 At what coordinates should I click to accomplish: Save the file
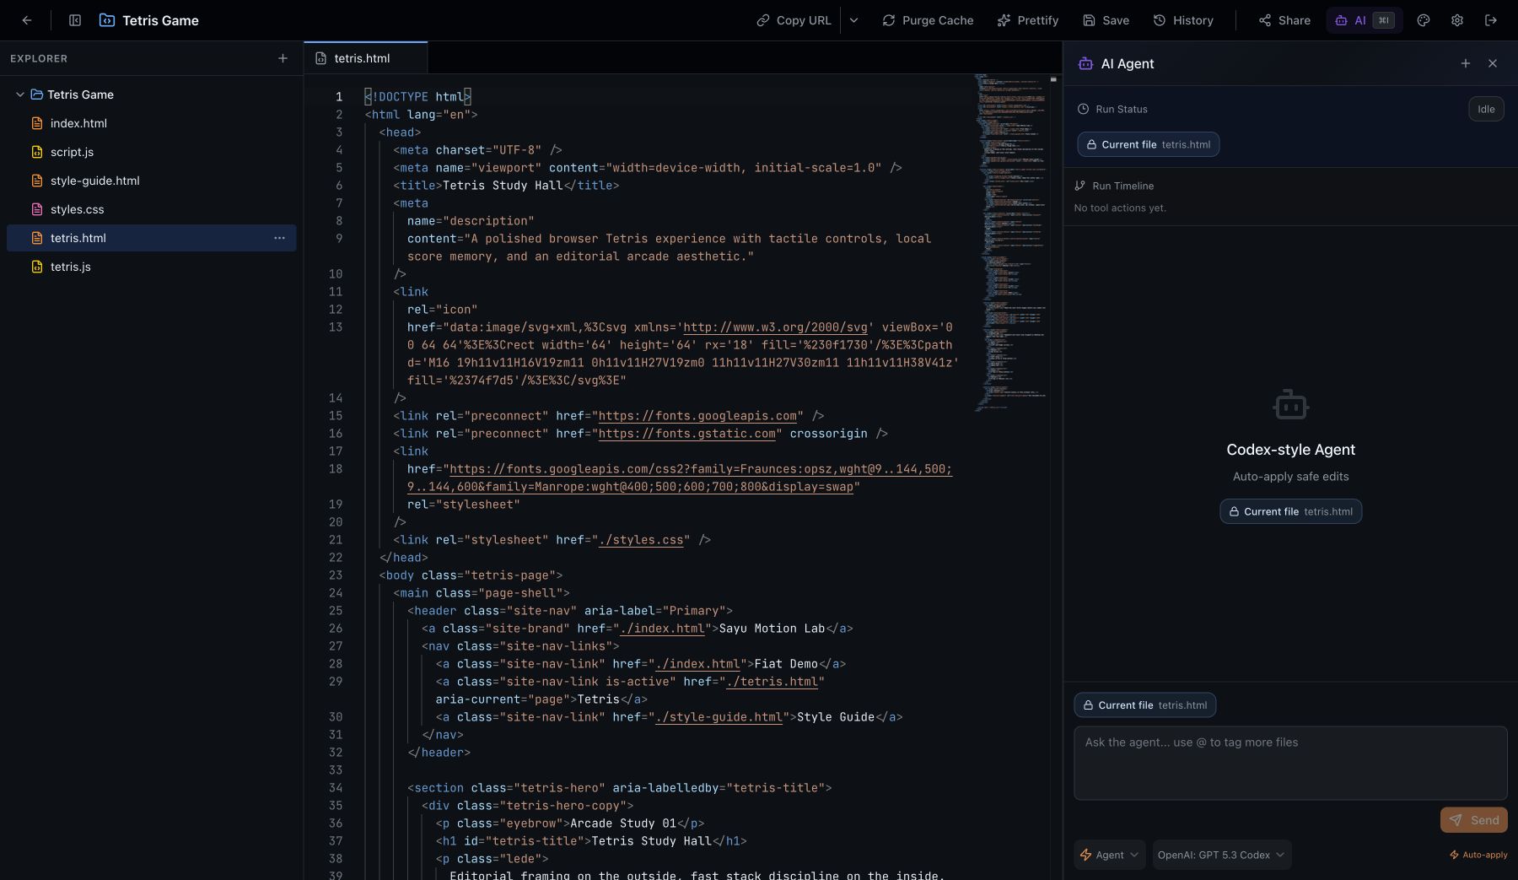(1106, 20)
